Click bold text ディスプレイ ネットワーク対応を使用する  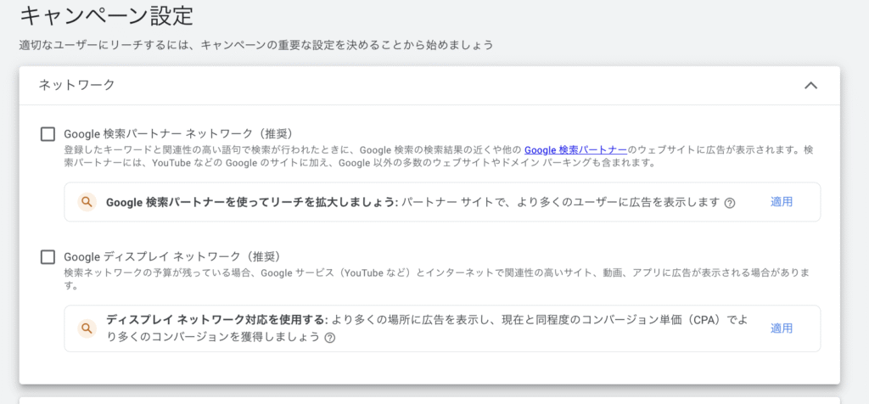click(x=216, y=320)
